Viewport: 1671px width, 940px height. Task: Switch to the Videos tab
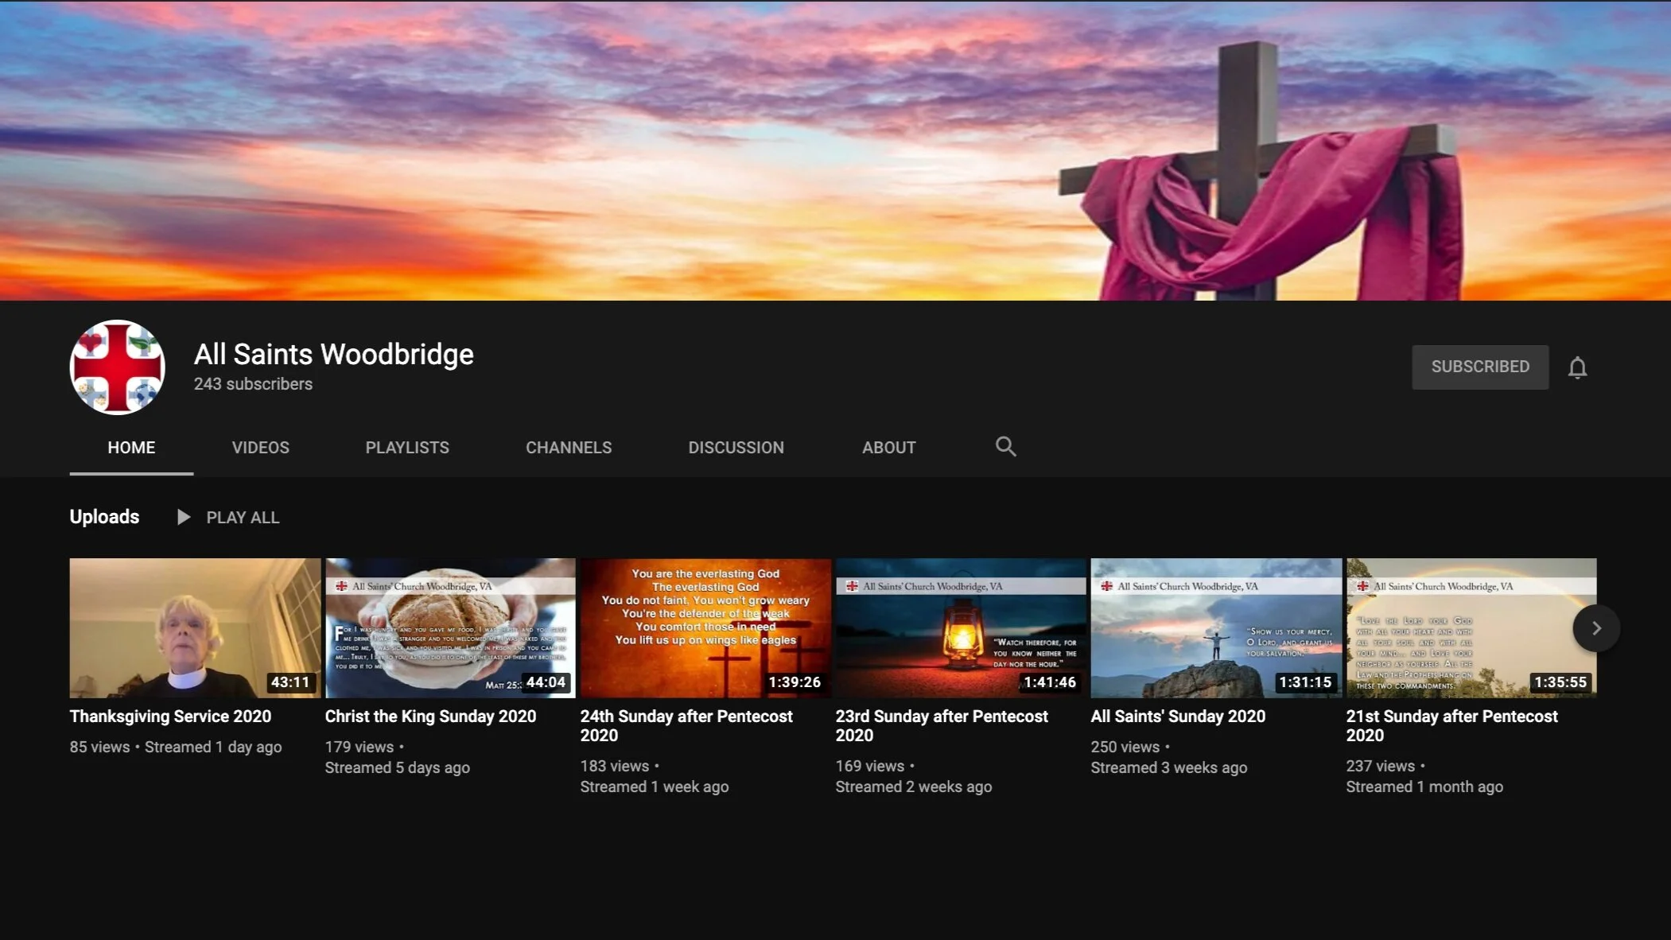click(261, 448)
